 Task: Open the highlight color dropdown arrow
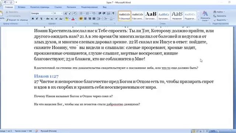pyautogui.click(x=69, y=19)
